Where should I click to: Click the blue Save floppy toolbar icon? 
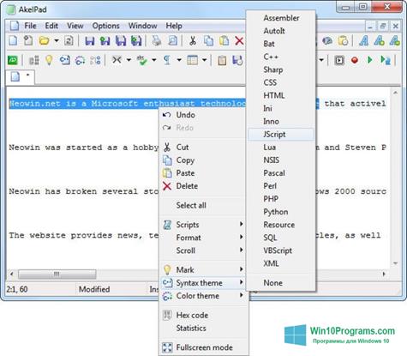click(90, 41)
